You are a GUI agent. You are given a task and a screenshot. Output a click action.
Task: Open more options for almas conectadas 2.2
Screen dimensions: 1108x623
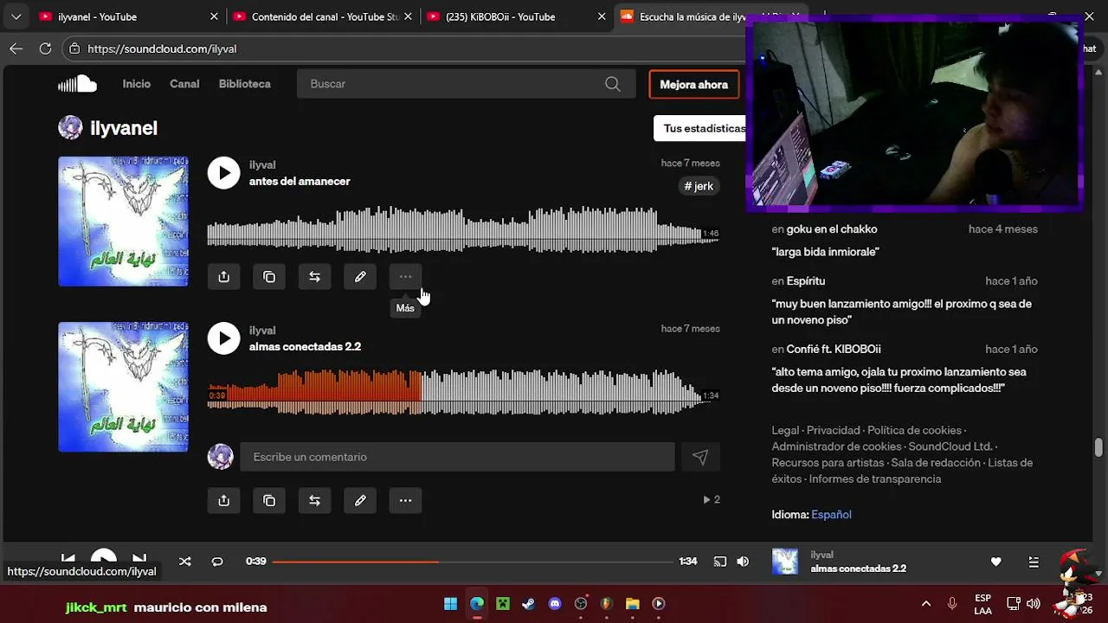(405, 500)
